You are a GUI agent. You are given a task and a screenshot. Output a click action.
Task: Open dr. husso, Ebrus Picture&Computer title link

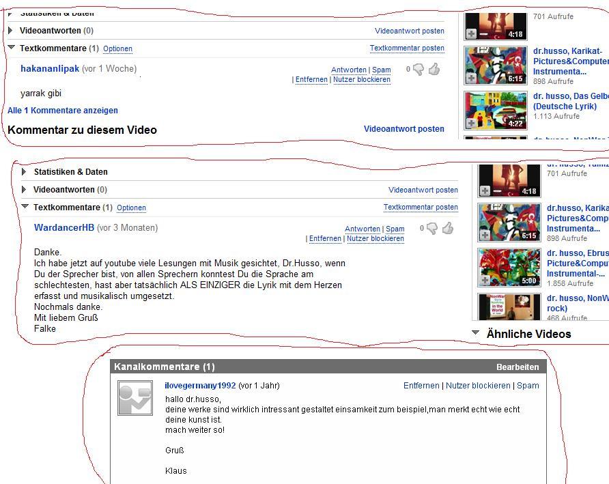pyautogui.click(x=578, y=264)
